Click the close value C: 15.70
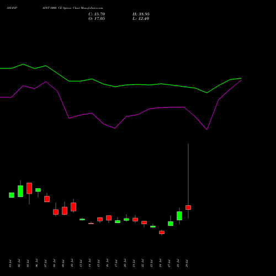Screen dimensions: 276x276 click(97, 14)
